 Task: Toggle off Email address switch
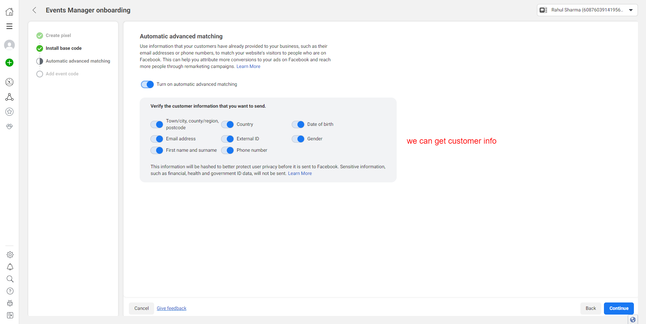coord(157,139)
